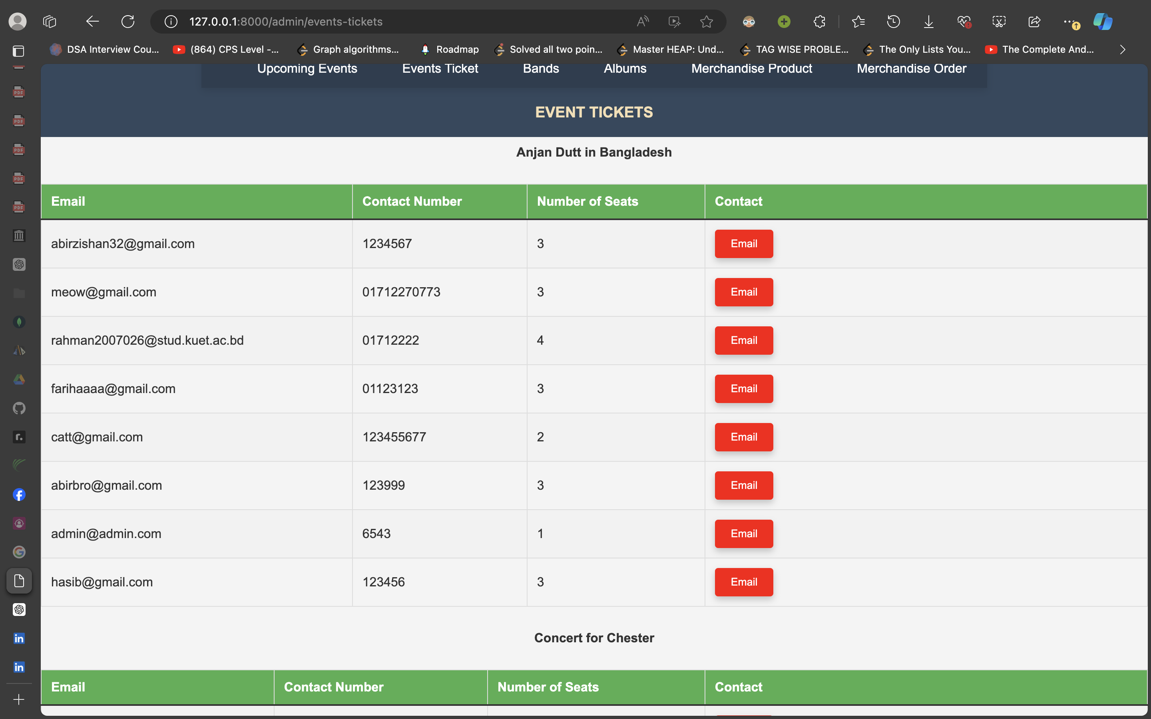Add page to favorites star icon

706,22
